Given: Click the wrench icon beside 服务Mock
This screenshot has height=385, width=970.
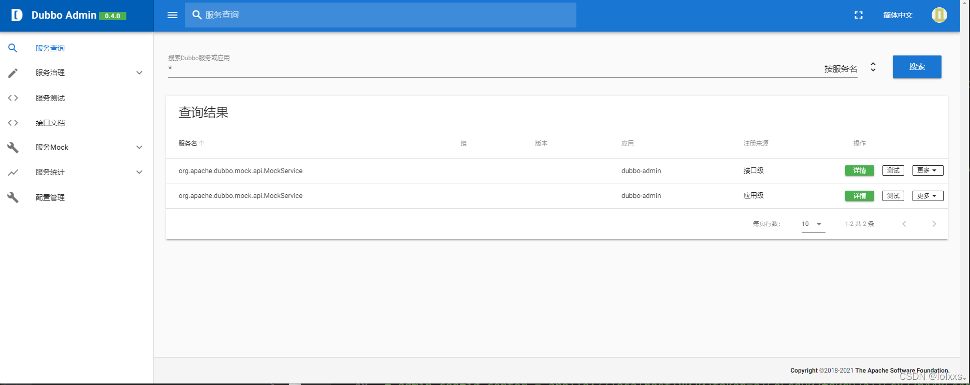Looking at the screenshot, I should [x=13, y=148].
